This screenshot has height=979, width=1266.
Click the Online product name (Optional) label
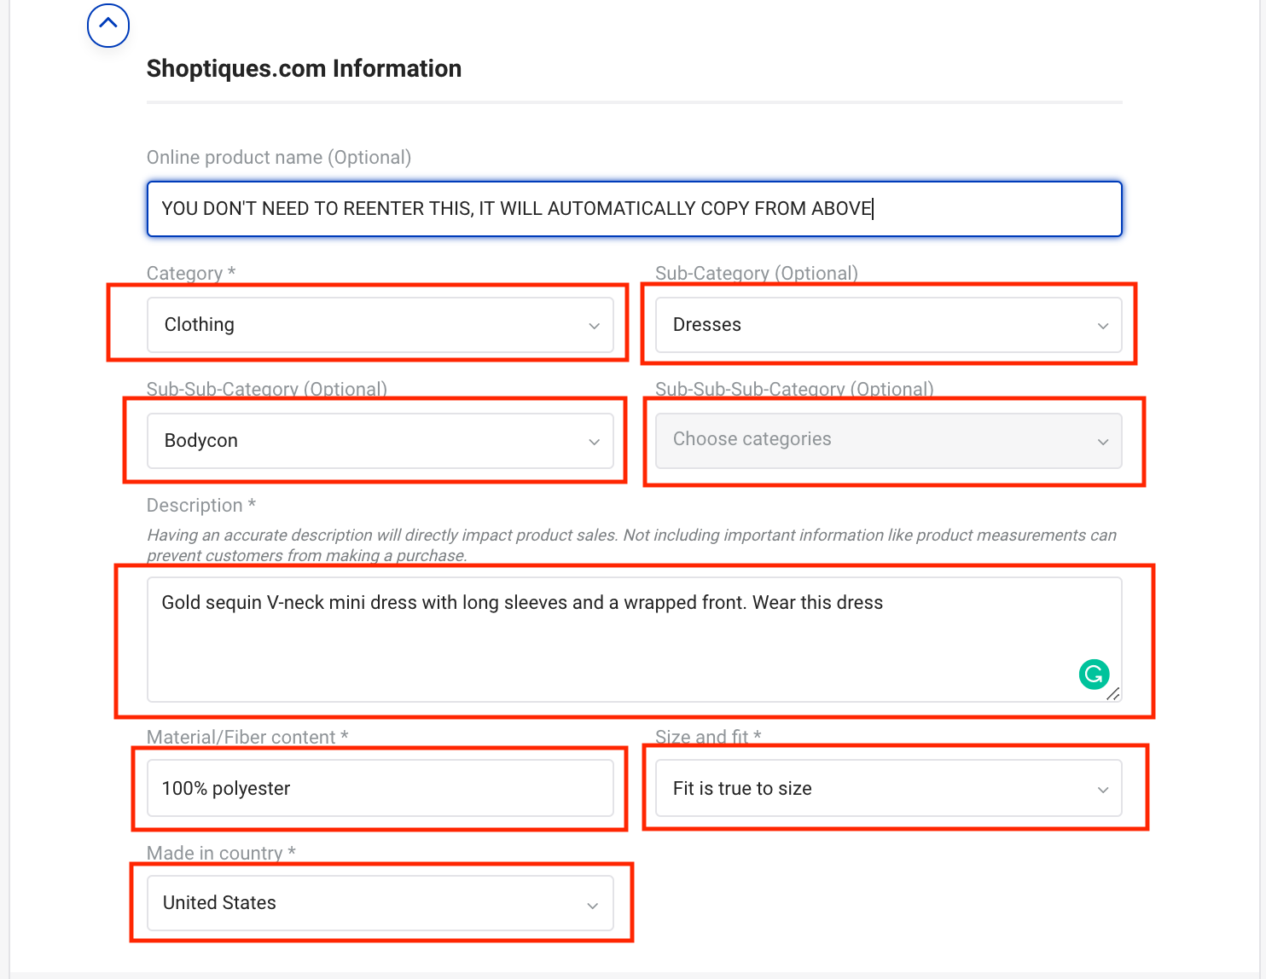click(279, 157)
